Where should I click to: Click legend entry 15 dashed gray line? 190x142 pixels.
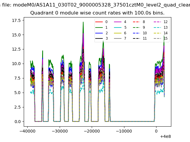157,38
